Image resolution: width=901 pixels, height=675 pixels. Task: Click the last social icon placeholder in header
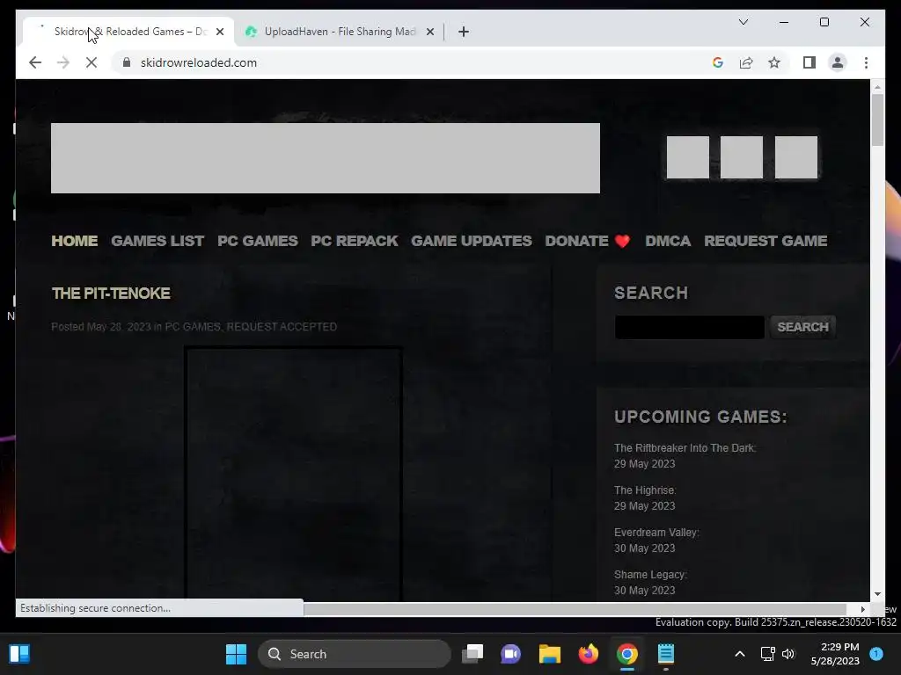pyautogui.click(x=795, y=157)
